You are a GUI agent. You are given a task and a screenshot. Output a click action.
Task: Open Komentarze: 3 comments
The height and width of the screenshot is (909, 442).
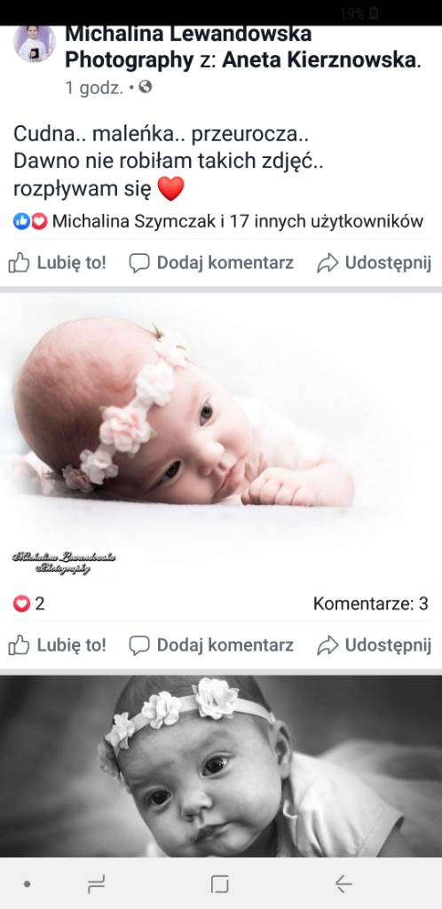[x=371, y=604]
